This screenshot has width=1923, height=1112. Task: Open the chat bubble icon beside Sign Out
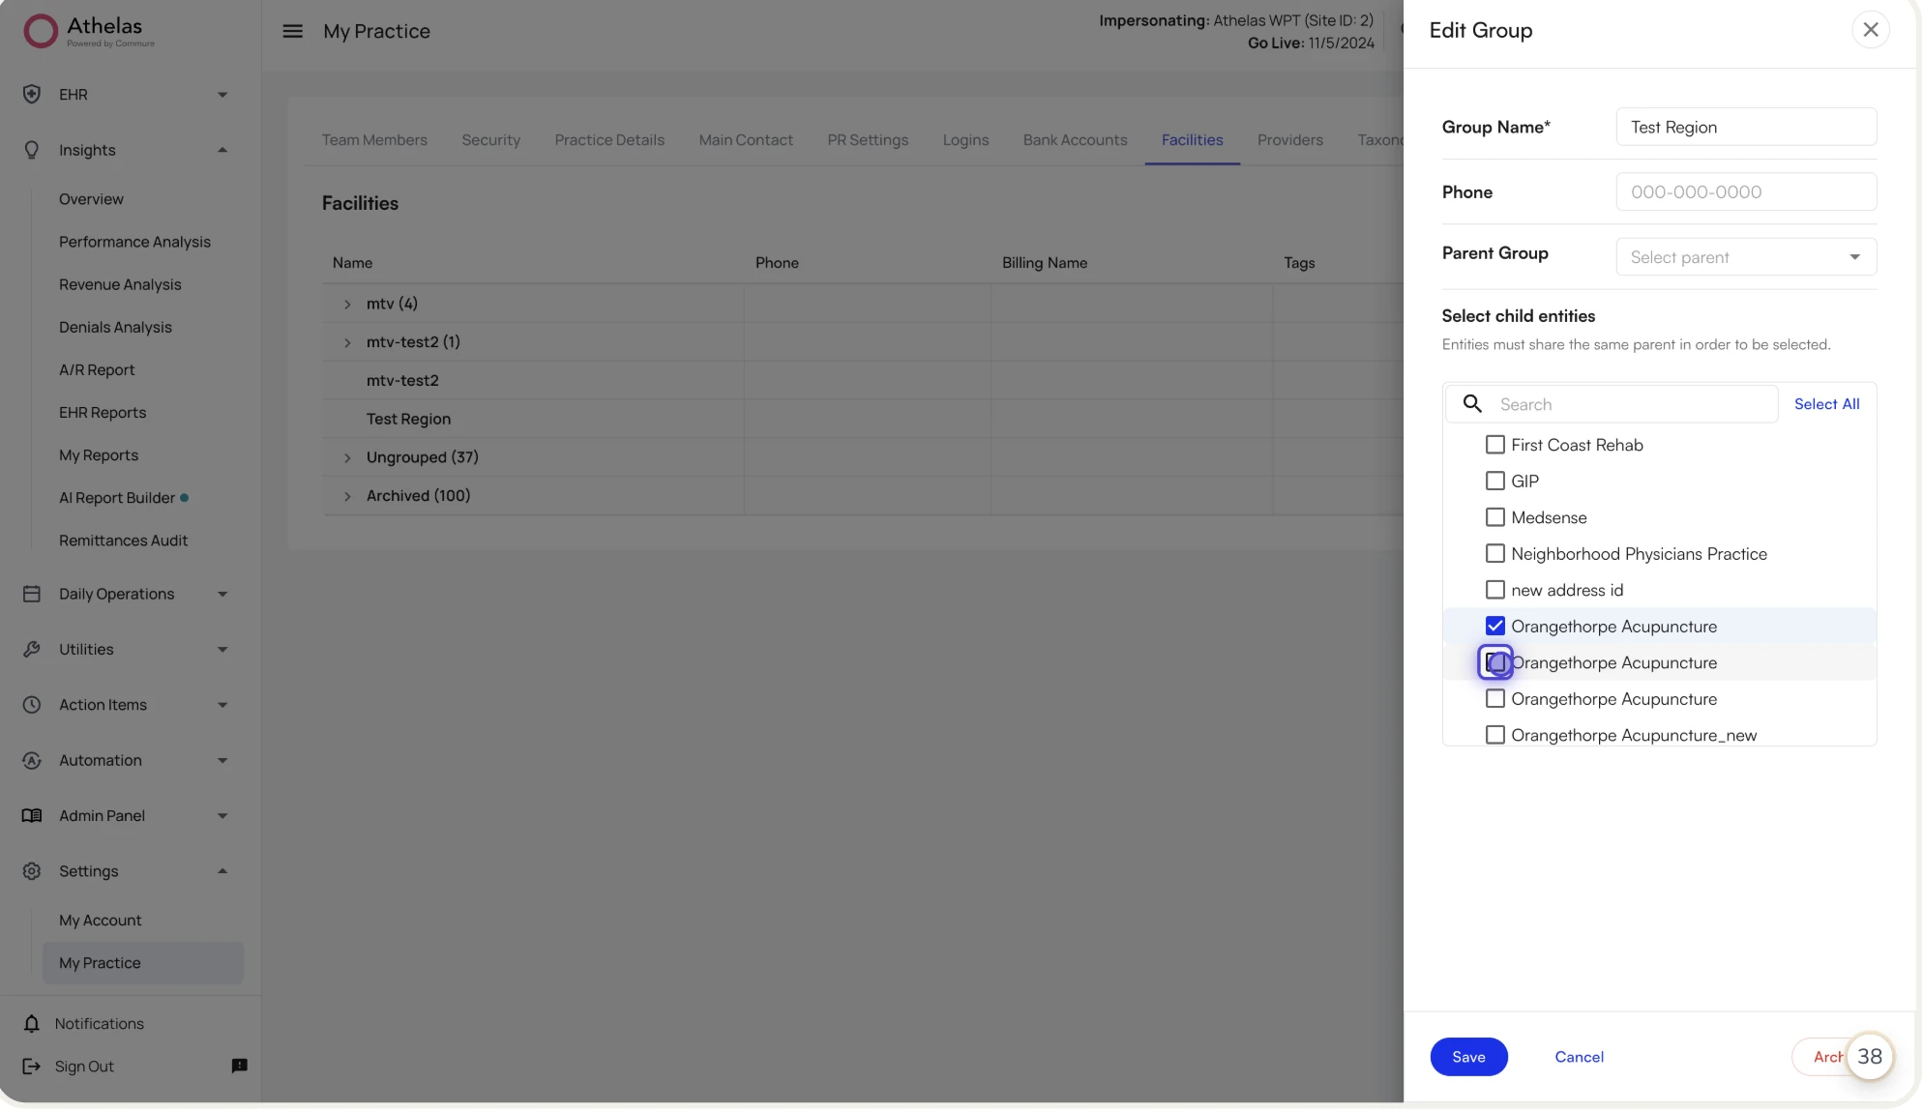click(x=239, y=1066)
